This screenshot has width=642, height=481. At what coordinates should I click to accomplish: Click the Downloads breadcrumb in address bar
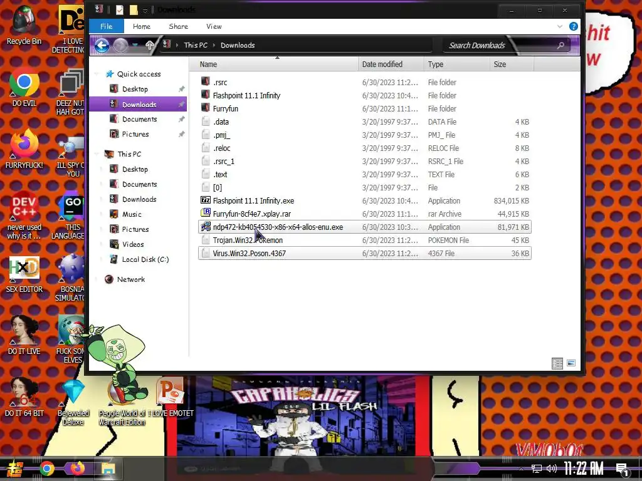(238, 45)
